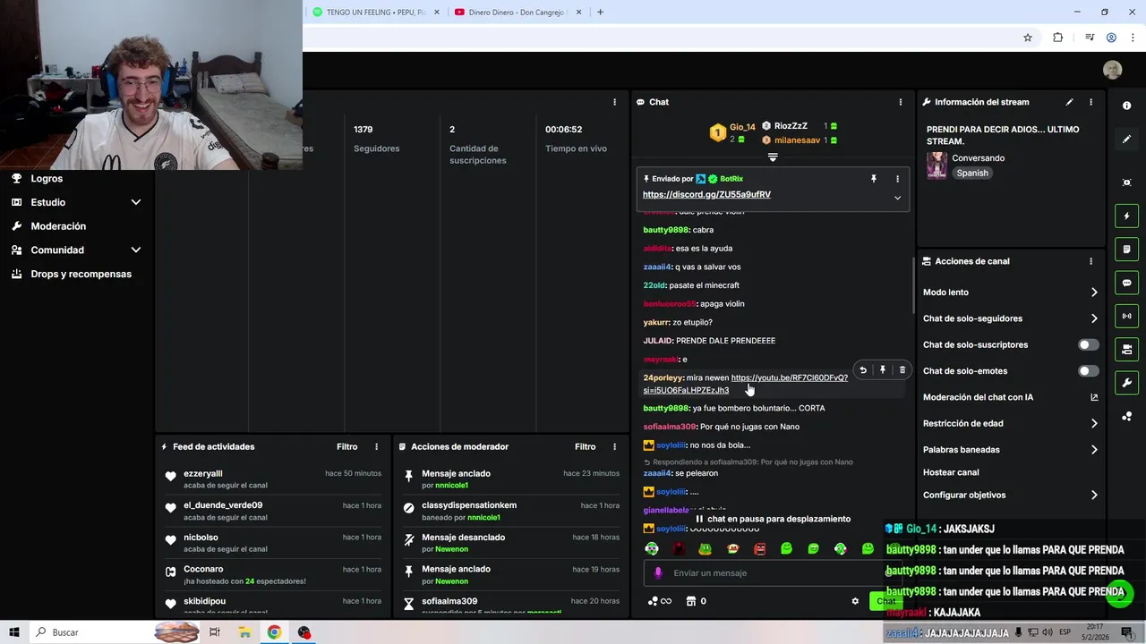The image size is (1146, 644).
Task: Open the info icon in right quick-actions bar
Action: tap(1126, 106)
